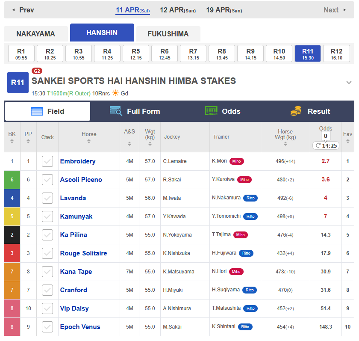The width and height of the screenshot is (359, 341).
Task: Sort by the A&S column
Action: point(129,144)
